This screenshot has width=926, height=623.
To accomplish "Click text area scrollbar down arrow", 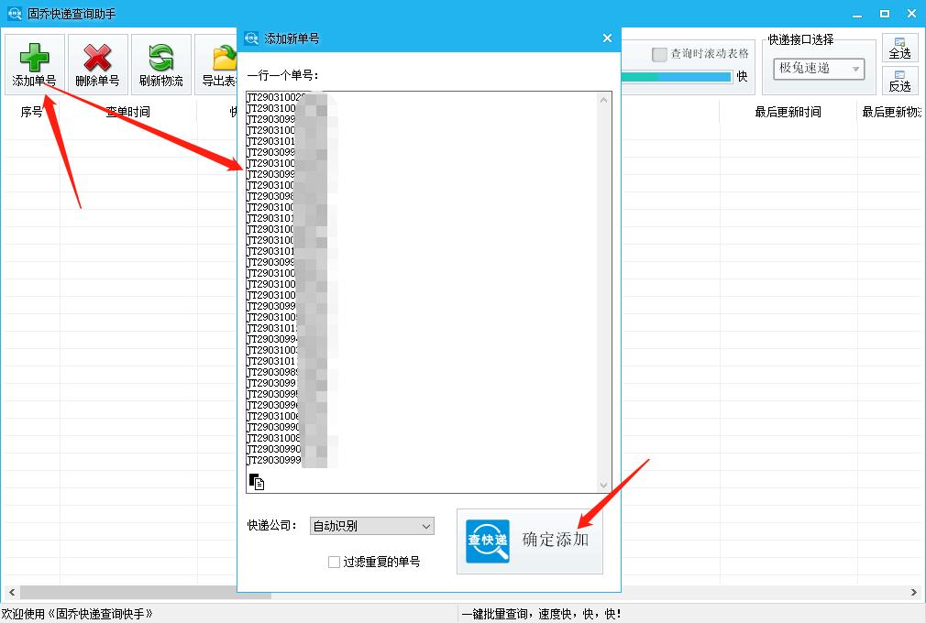I will [603, 485].
